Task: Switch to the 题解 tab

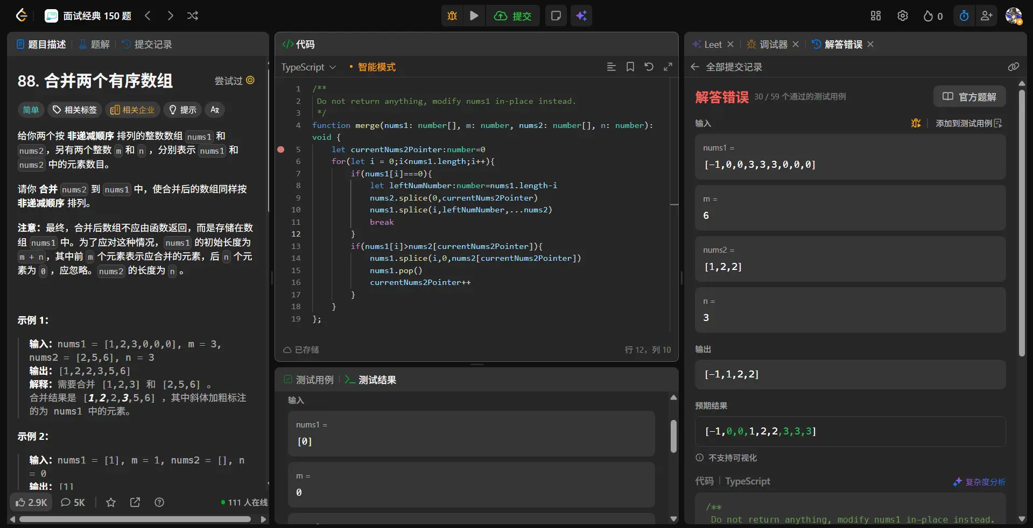Action: tap(95, 44)
